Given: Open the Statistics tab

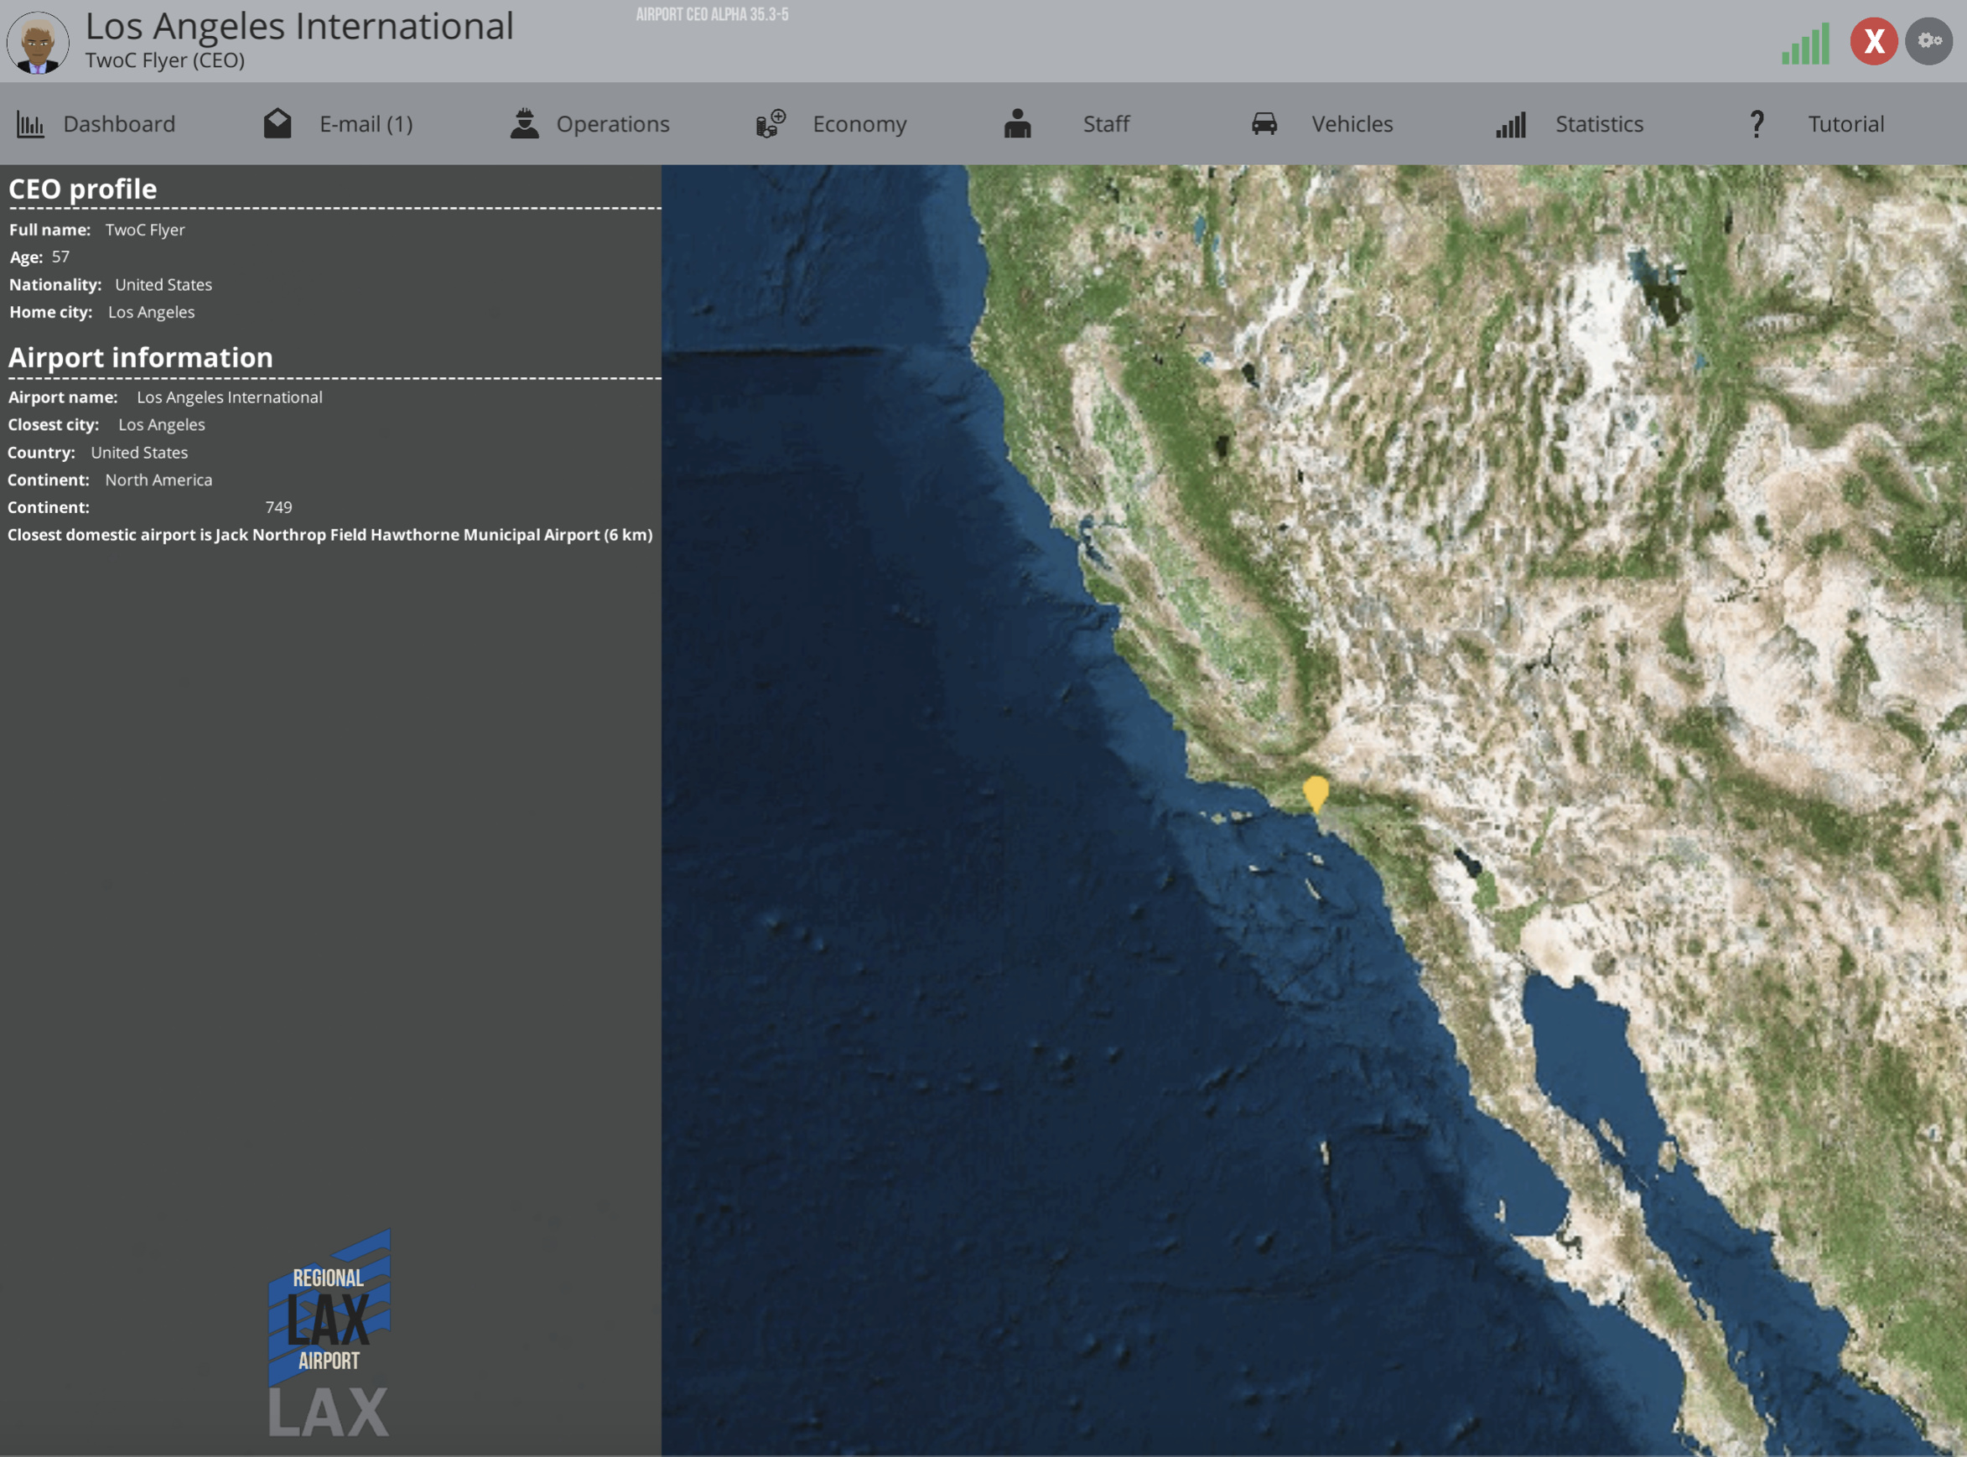Looking at the screenshot, I should pyautogui.click(x=1599, y=124).
